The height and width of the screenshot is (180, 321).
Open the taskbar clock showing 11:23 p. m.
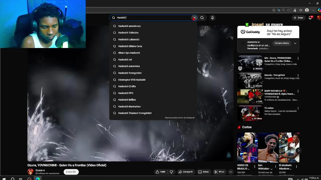(314, 178)
